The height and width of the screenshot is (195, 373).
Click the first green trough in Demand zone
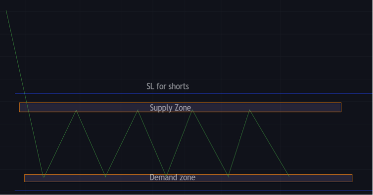pyautogui.click(x=44, y=177)
